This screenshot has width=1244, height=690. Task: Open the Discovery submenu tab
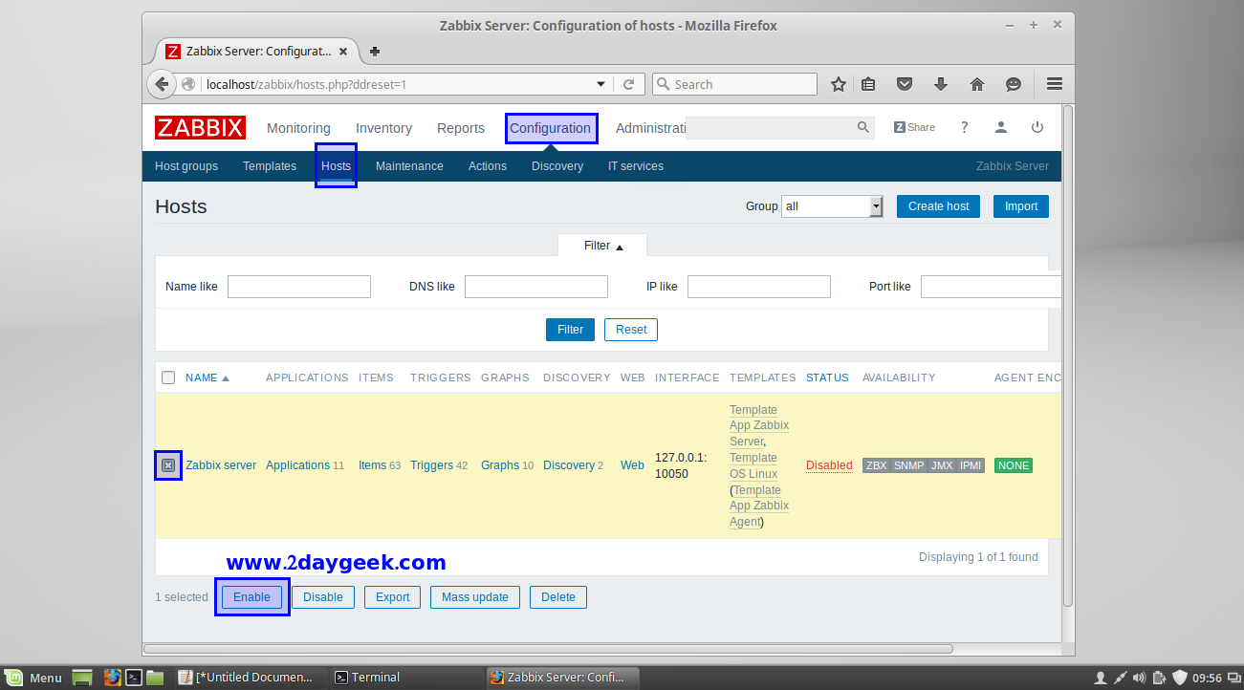557,166
